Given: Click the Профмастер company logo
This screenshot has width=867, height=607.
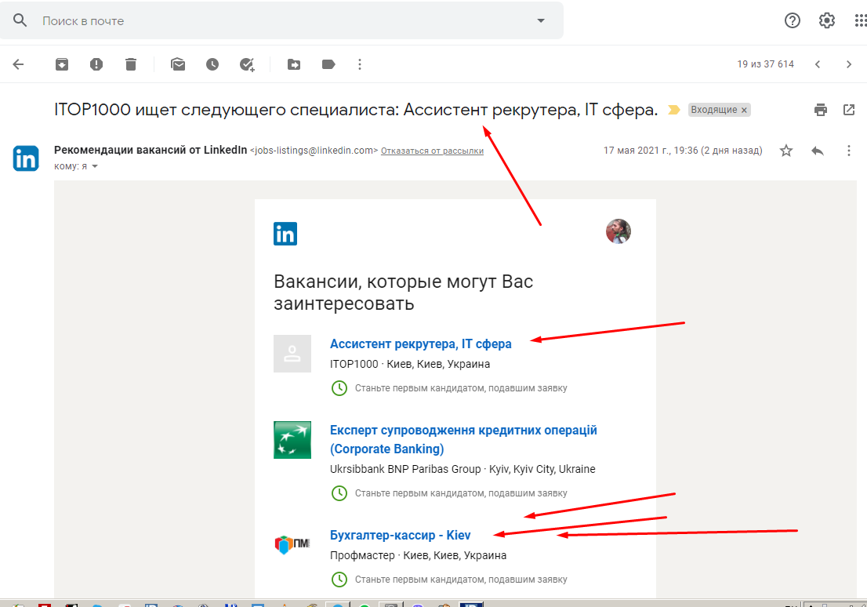Looking at the screenshot, I should click(292, 544).
